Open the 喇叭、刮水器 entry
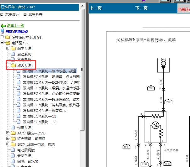Screen dimensions: 190x167 (28, 161)
